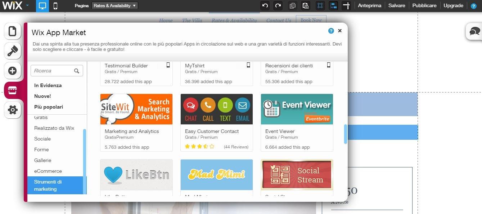The image size is (482, 214).
Task: Click the redo arrow icon
Action: click(x=278, y=6)
